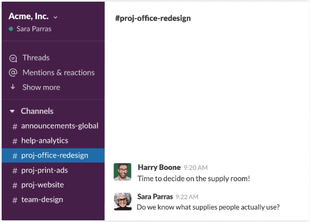
Task: Select the proj-office-redesign channel in sidebar
Action: [53, 155]
